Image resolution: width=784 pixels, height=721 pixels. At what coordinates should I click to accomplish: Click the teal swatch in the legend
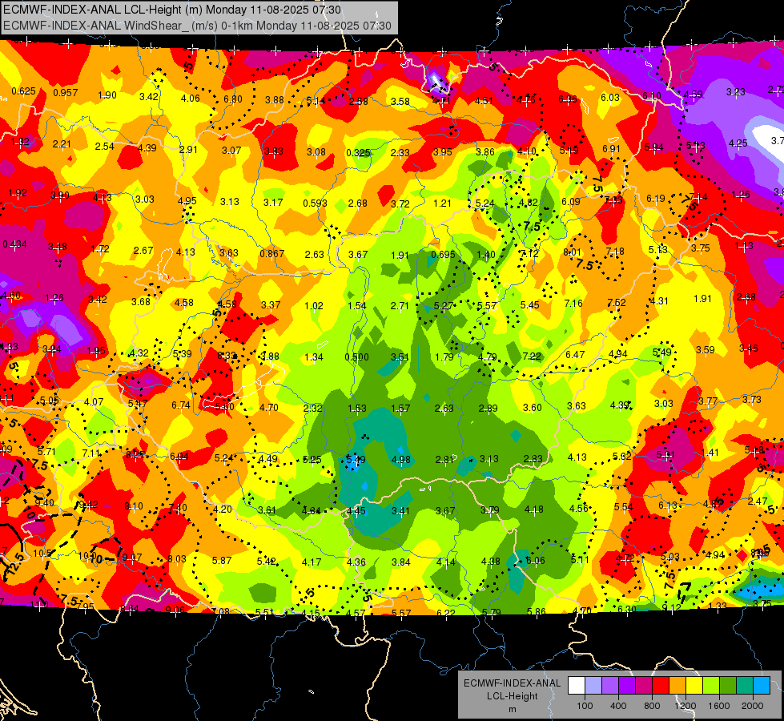pyautogui.click(x=745, y=686)
